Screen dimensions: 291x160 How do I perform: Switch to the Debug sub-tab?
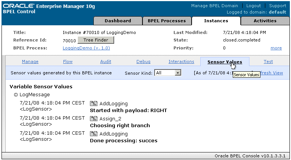click(x=143, y=62)
